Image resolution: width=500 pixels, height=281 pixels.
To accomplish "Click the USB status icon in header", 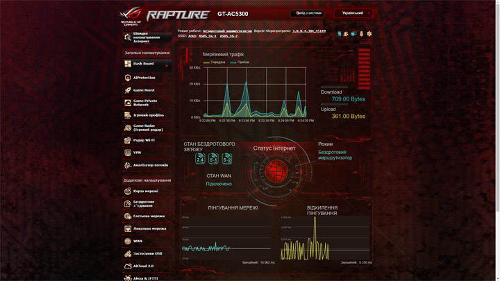I will (x=361, y=33).
